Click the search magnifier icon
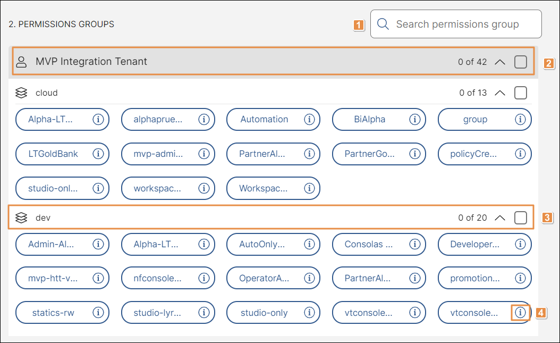 [383, 24]
